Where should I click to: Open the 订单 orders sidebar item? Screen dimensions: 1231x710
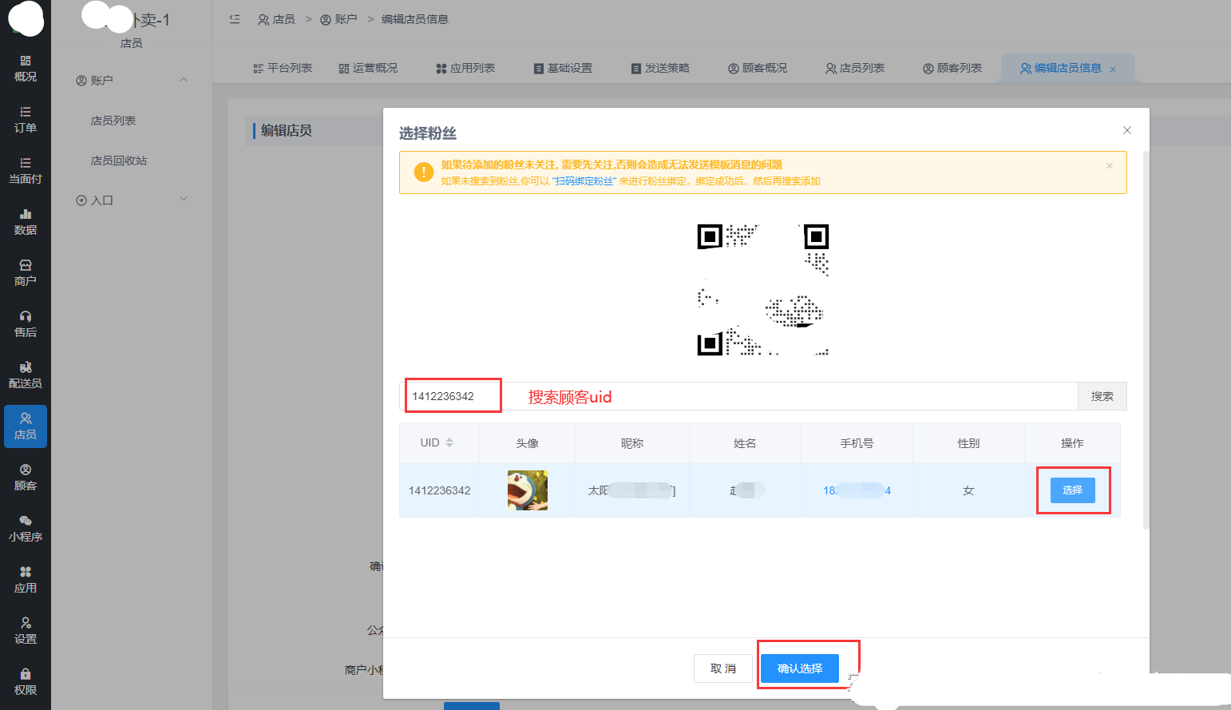pyautogui.click(x=26, y=120)
